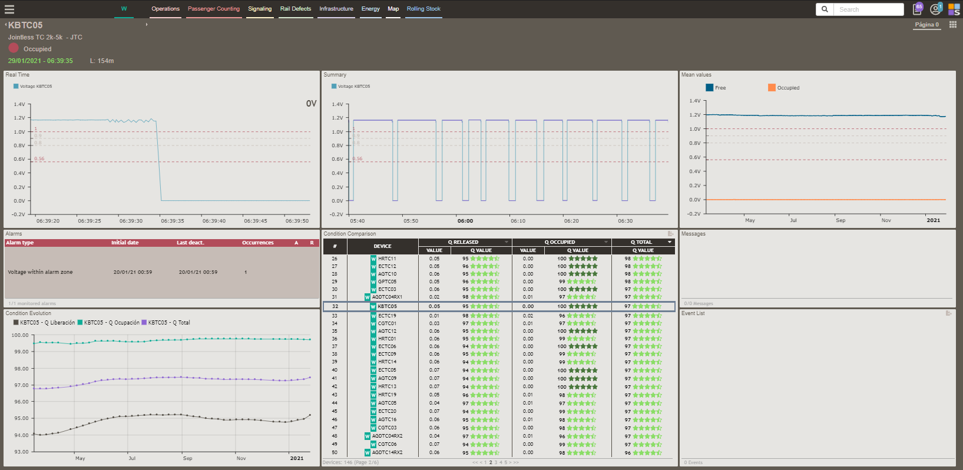Click the W icon next to ECTC03
Viewport: 963px width, 470px height.
(373, 289)
